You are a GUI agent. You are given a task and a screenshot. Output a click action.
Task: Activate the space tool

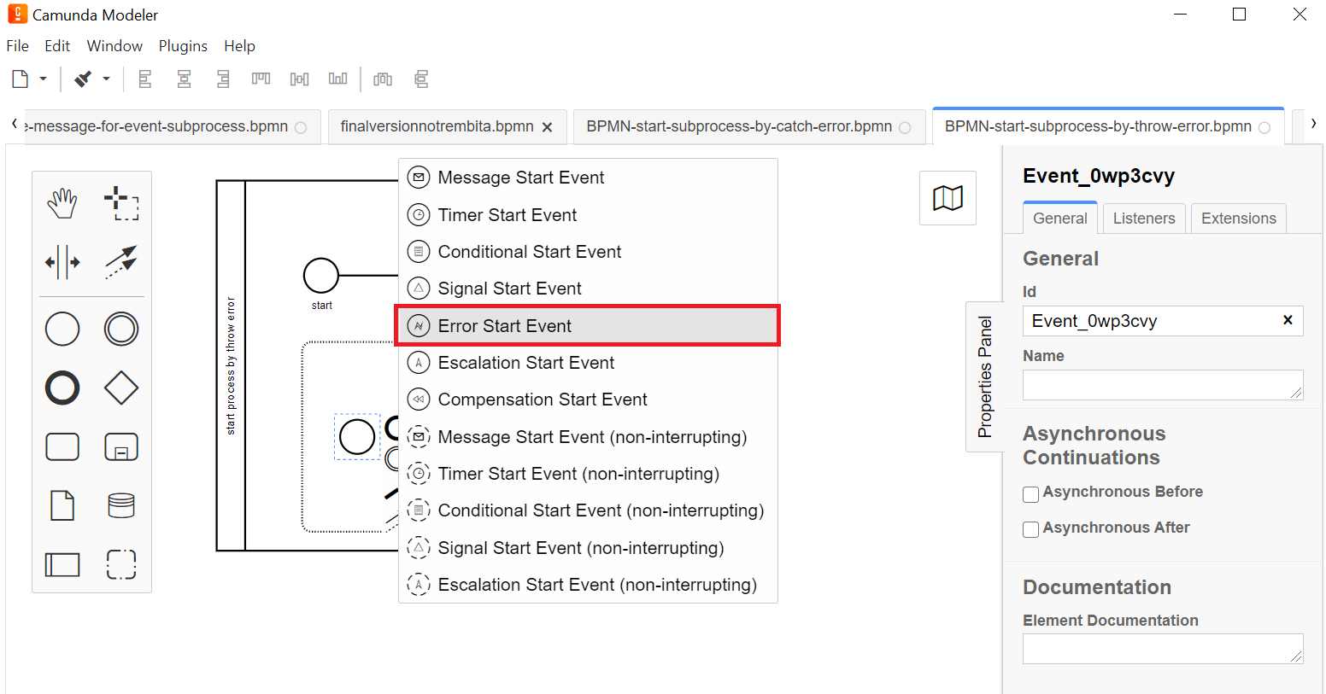62,262
